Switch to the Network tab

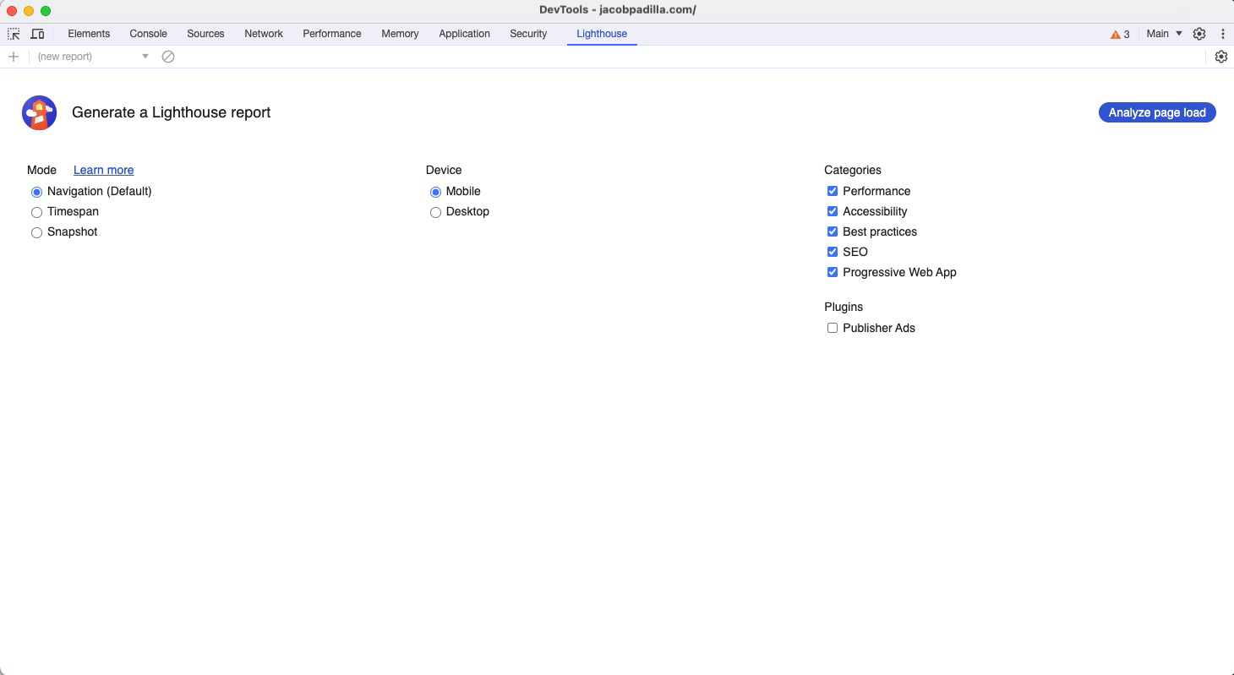pos(263,34)
